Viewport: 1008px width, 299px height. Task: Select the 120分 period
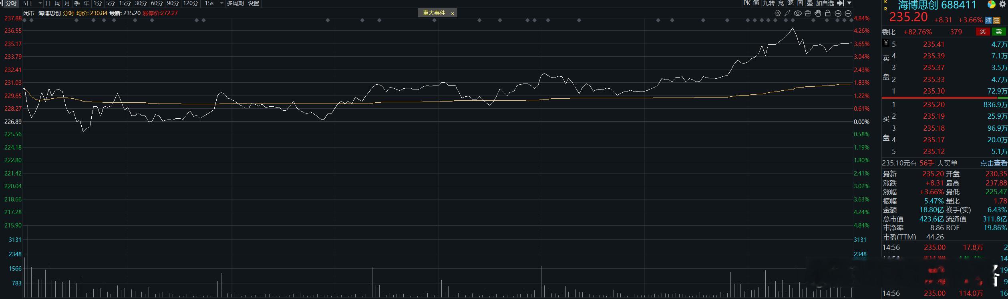(x=191, y=3)
